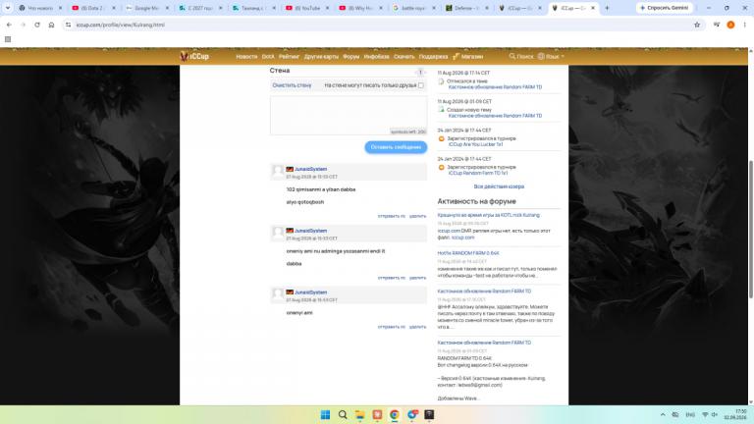Click the iCCup logo
The image size is (754, 424).
[194, 56]
